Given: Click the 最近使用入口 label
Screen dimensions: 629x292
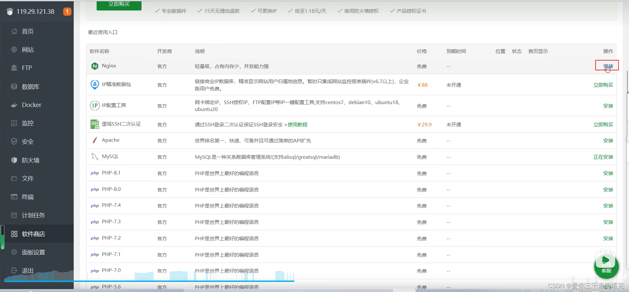Looking at the screenshot, I should (103, 32).
